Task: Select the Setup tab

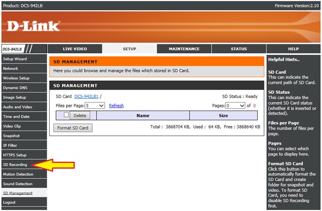Action: [x=129, y=49]
